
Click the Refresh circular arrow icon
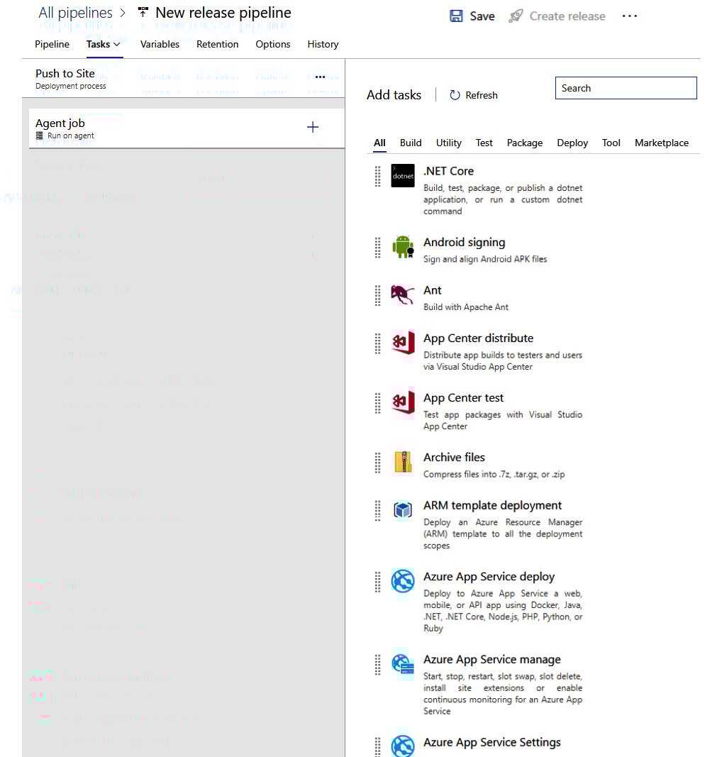click(455, 95)
